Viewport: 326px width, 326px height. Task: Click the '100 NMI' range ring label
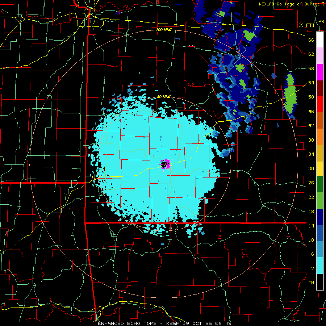(x=164, y=30)
